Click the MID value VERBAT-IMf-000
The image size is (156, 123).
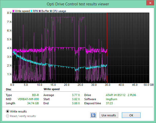28,99
